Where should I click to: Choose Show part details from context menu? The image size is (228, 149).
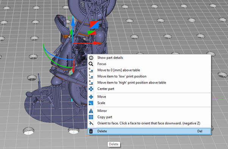point(149,58)
